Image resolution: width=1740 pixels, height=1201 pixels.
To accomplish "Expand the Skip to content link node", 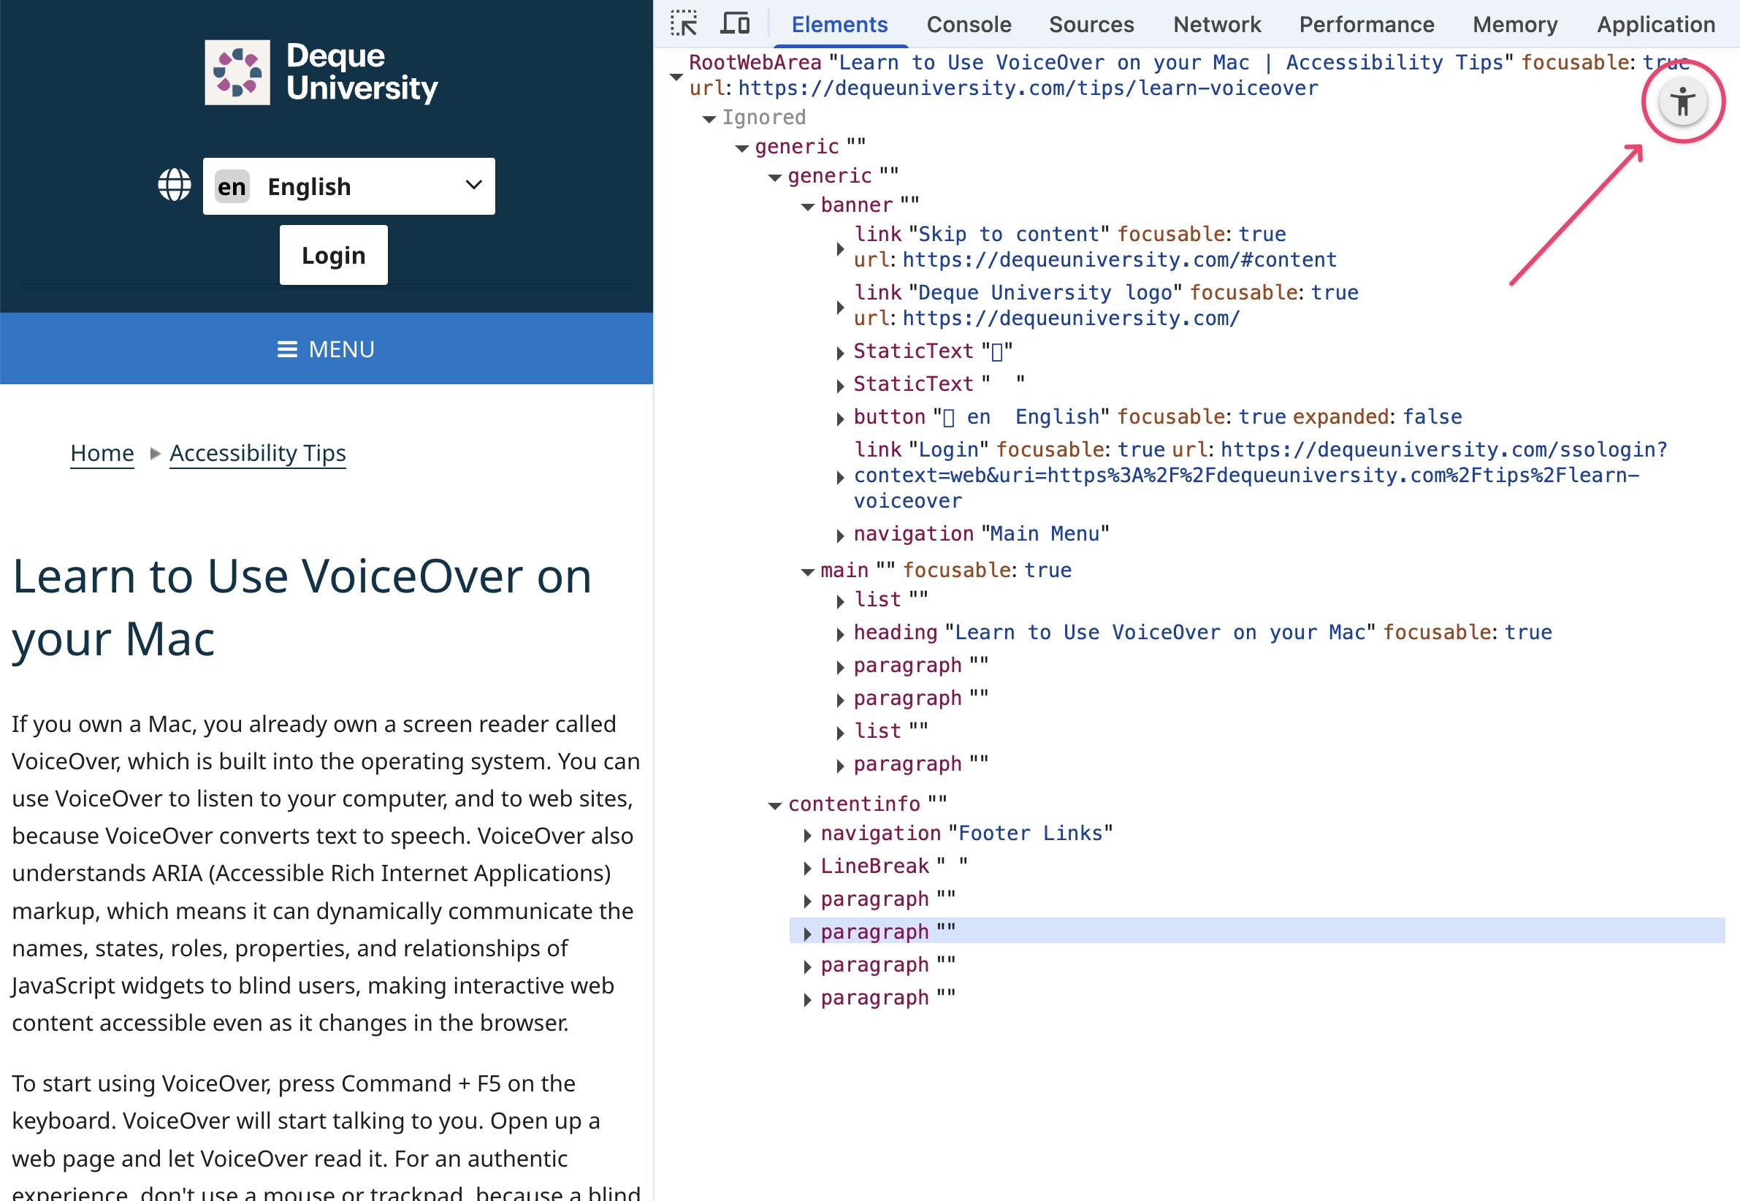I will [x=841, y=248].
